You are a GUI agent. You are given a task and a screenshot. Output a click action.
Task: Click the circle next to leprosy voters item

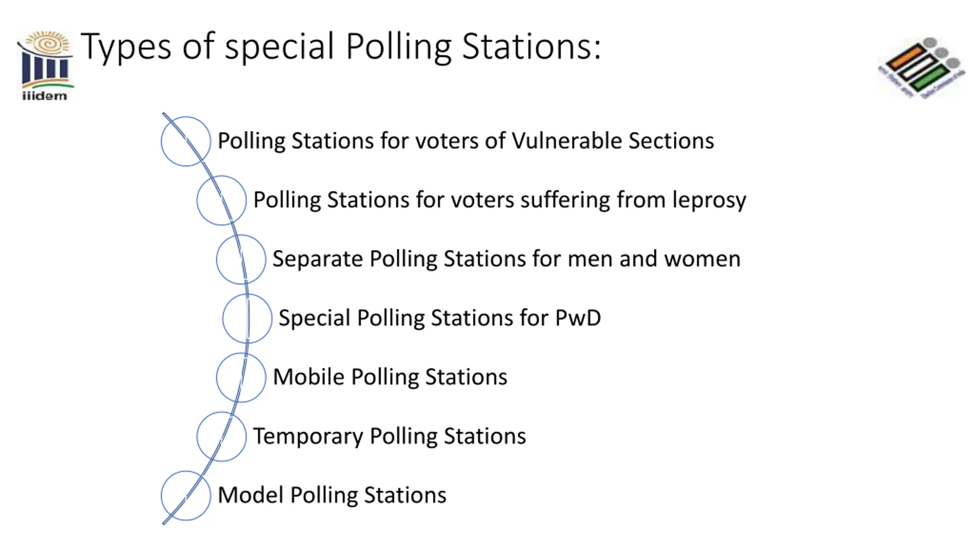[221, 200]
